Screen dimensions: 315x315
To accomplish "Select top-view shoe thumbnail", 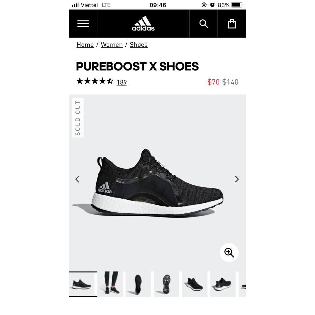I will click(x=138, y=284).
